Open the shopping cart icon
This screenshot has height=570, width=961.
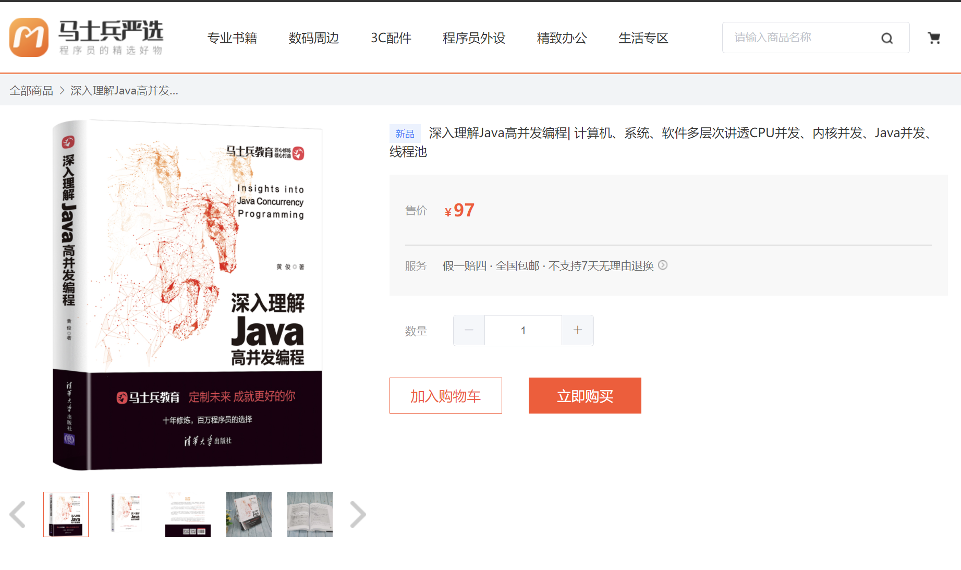point(934,38)
